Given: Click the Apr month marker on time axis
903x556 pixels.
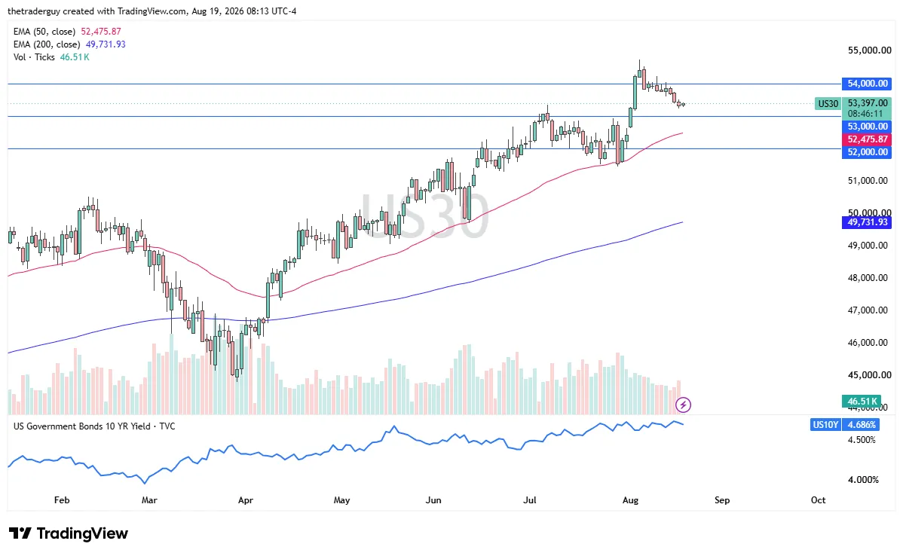Looking at the screenshot, I should pyautogui.click(x=245, y=500).
